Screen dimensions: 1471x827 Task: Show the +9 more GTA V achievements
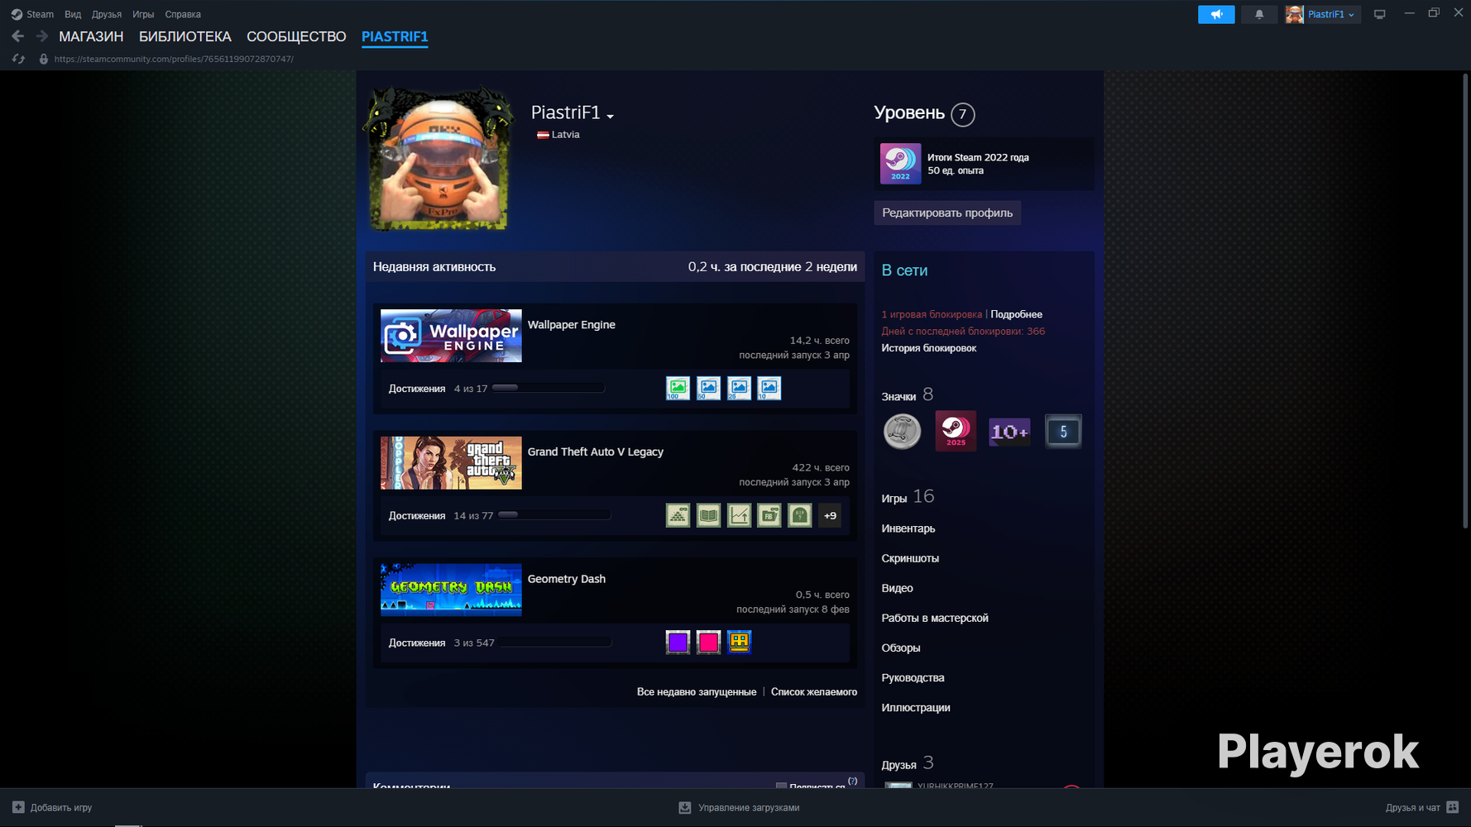click(x=830, y=515)
